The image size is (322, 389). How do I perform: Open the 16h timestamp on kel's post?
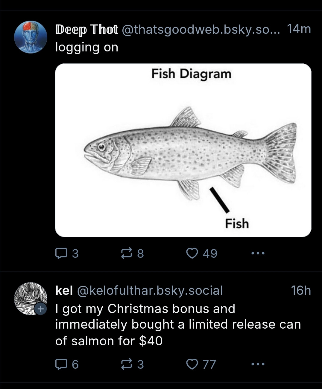click(301, 290)
